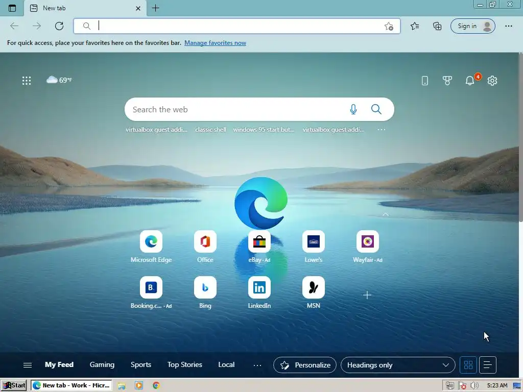Click New tab - Work taskbar button
Screen dimensions: 523x392
pyautogui.click(x=72, y=385)
